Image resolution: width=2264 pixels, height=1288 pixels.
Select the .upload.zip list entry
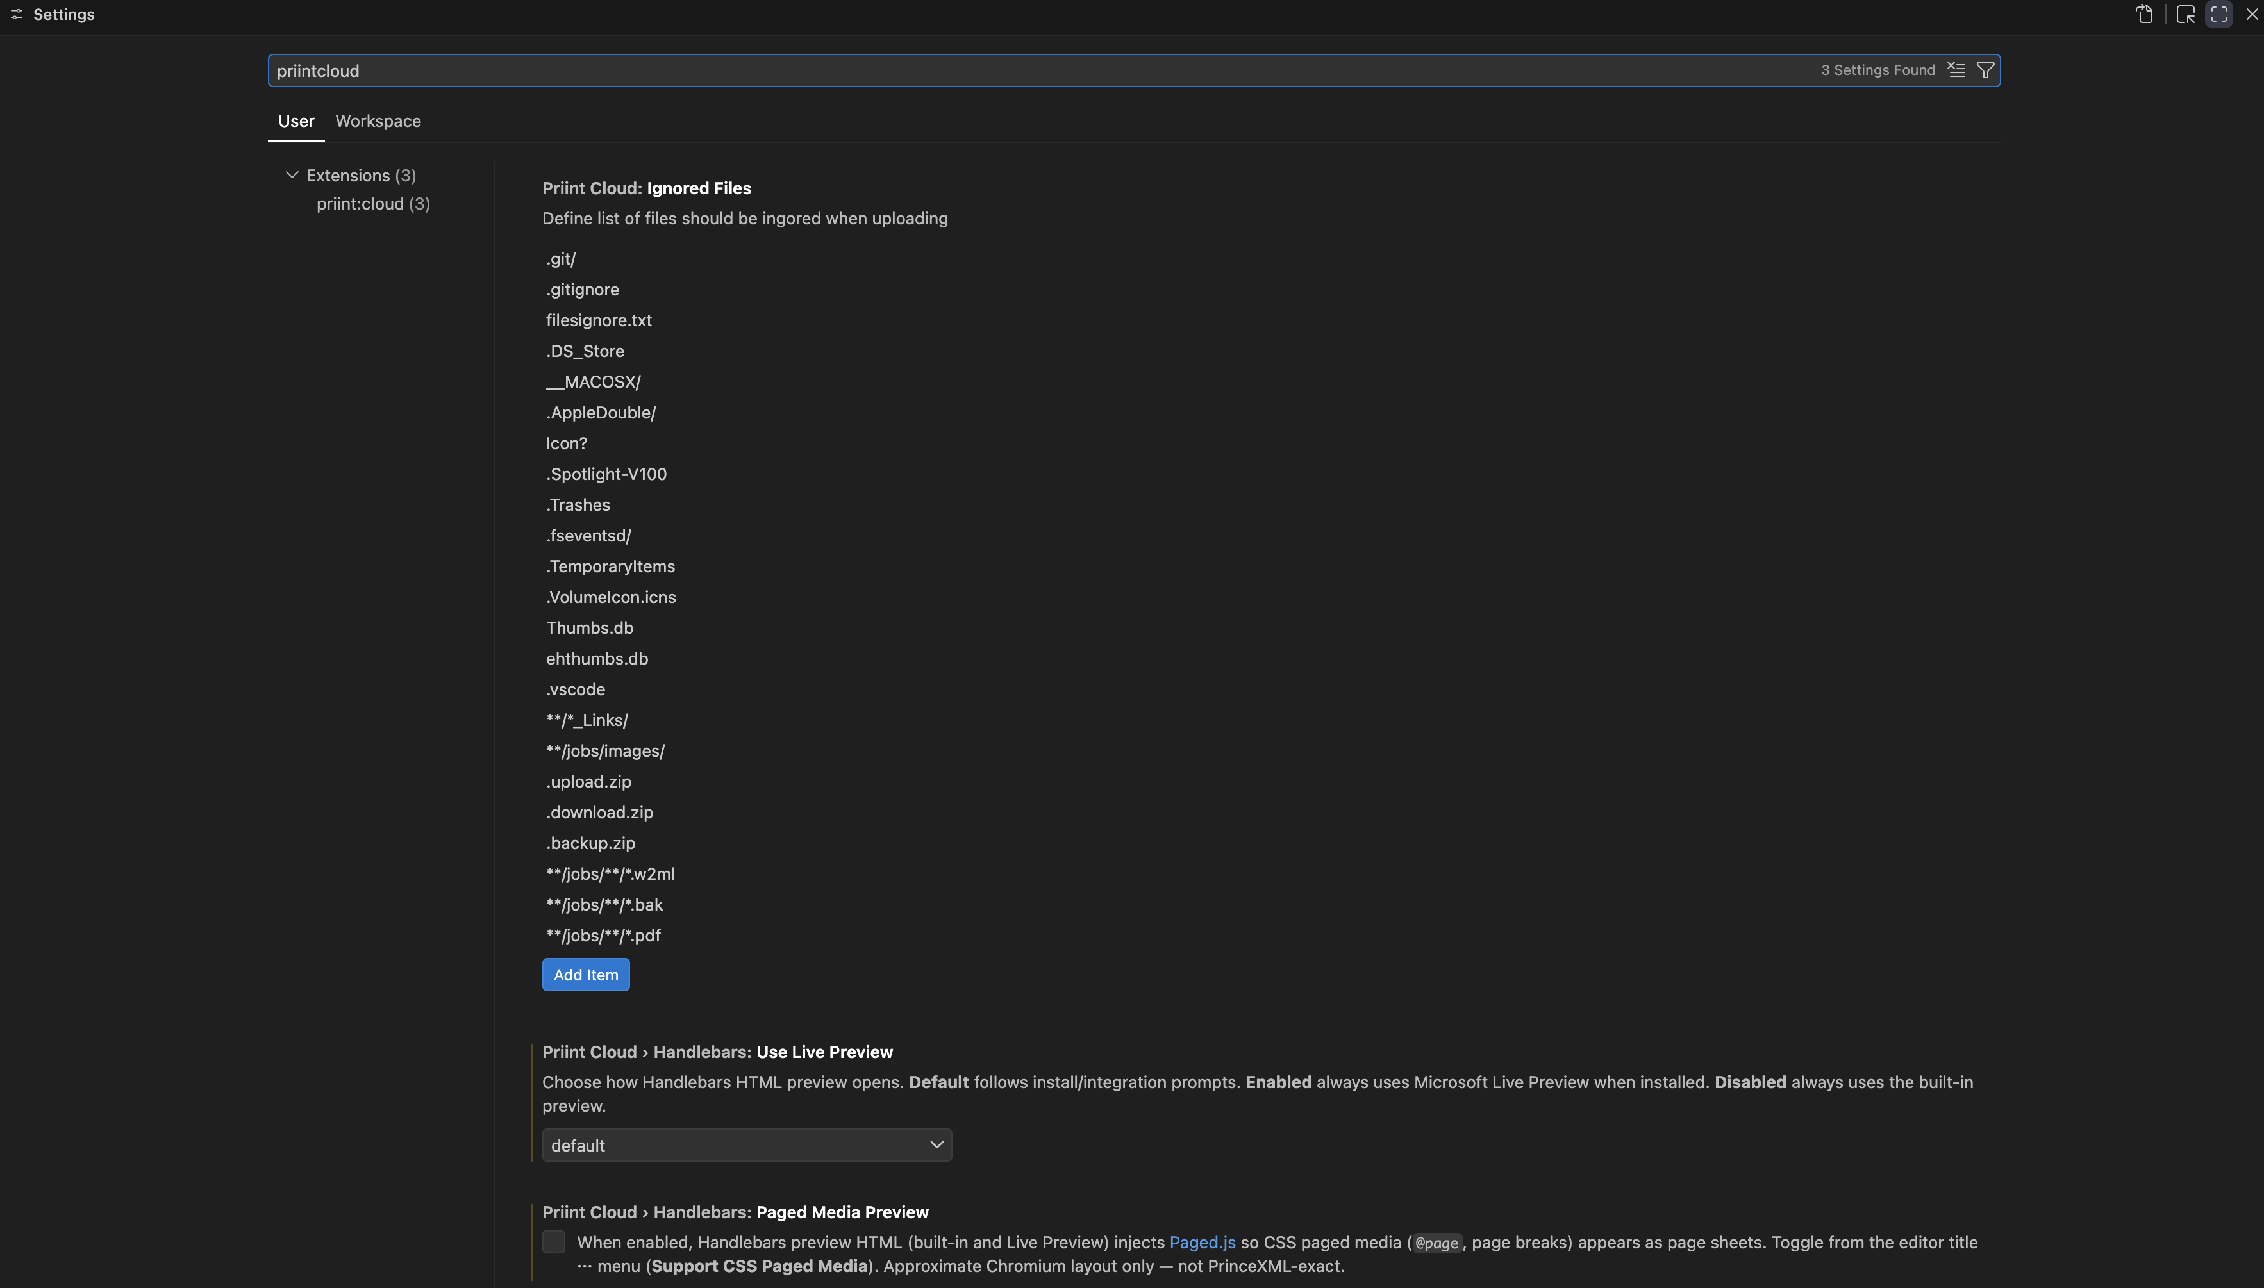[588, 781]
